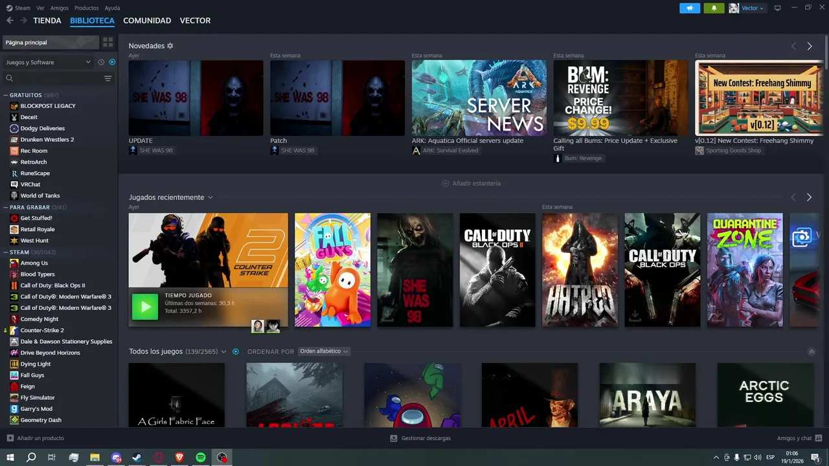Open Jugados recientemente shelf dropdown

[210, 197]
